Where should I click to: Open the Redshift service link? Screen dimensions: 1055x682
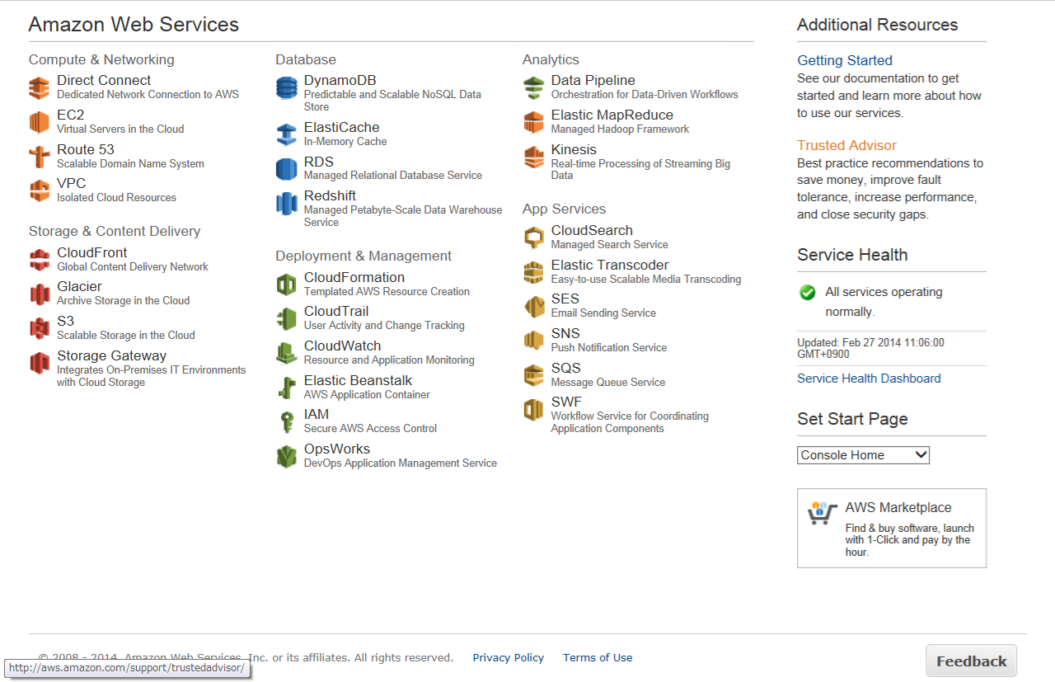330,196
